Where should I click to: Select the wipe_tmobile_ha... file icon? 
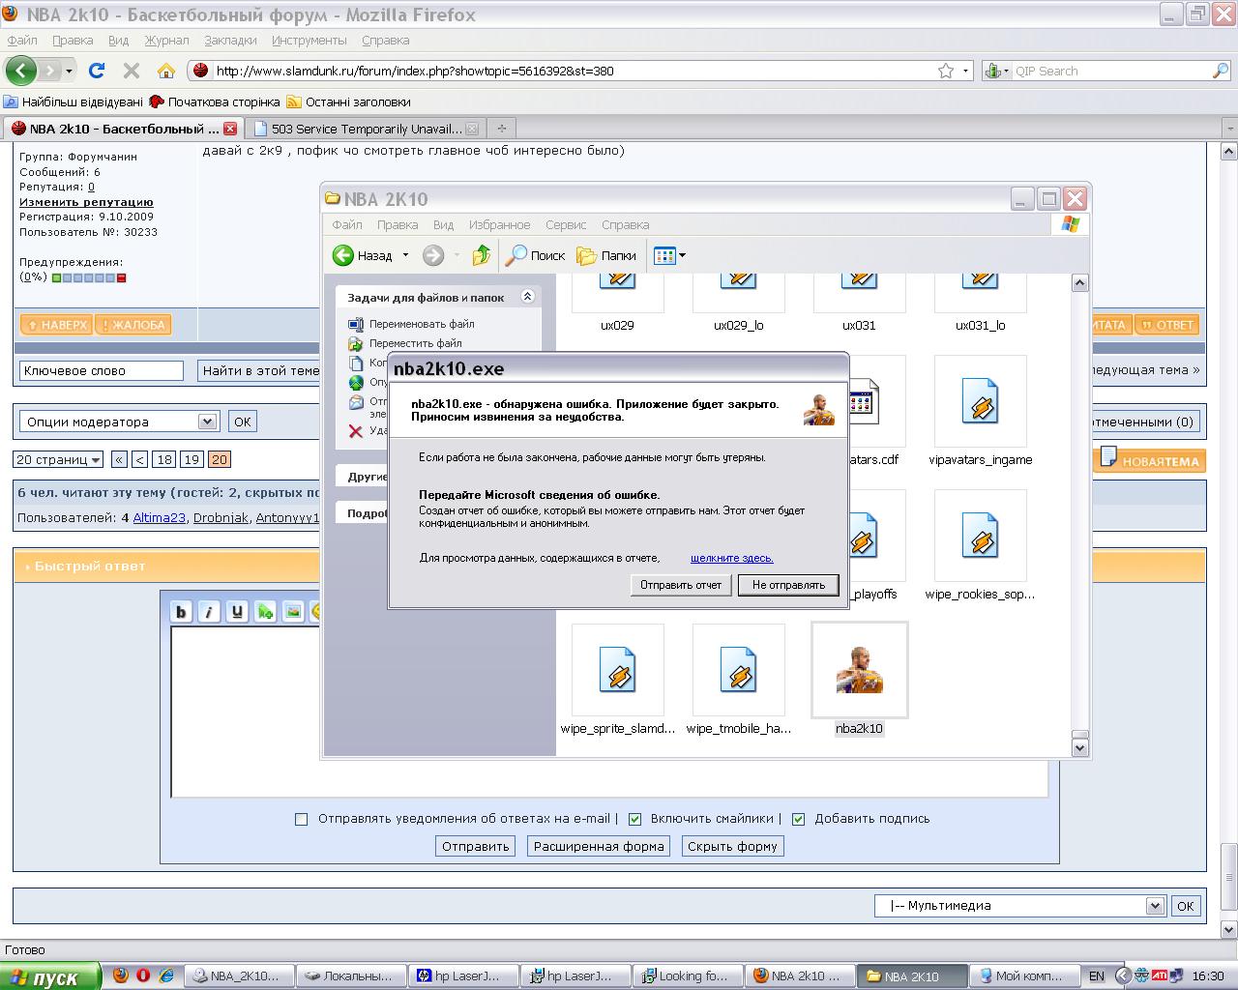[x=738, y=670]
